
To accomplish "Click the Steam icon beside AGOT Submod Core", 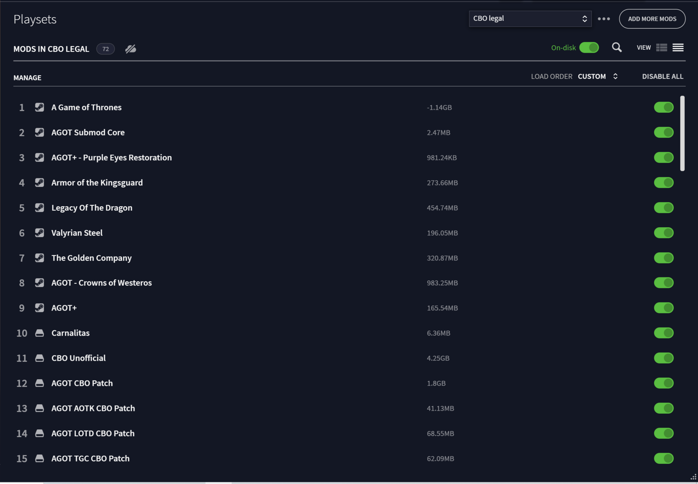I will 39,132.
